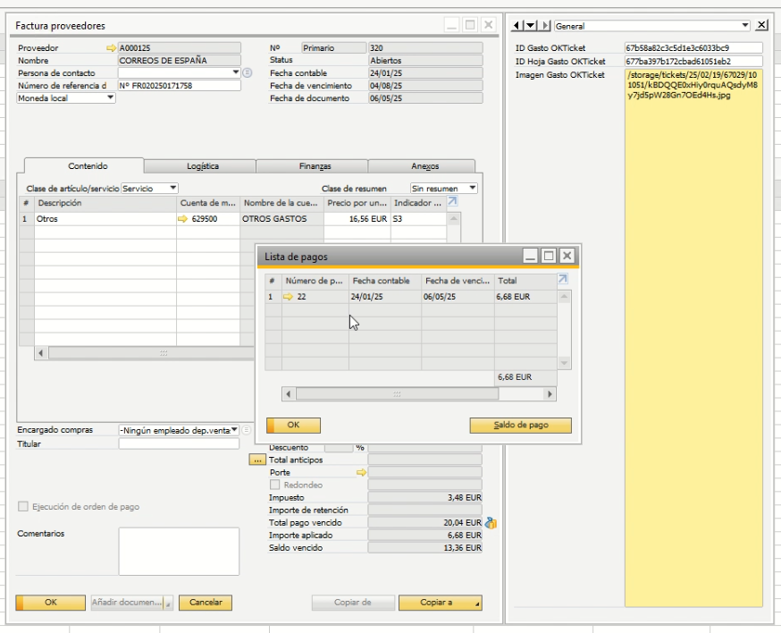The image size is (781, 633).
Task: Click the Añadir documento button
Action: [131, 603]
